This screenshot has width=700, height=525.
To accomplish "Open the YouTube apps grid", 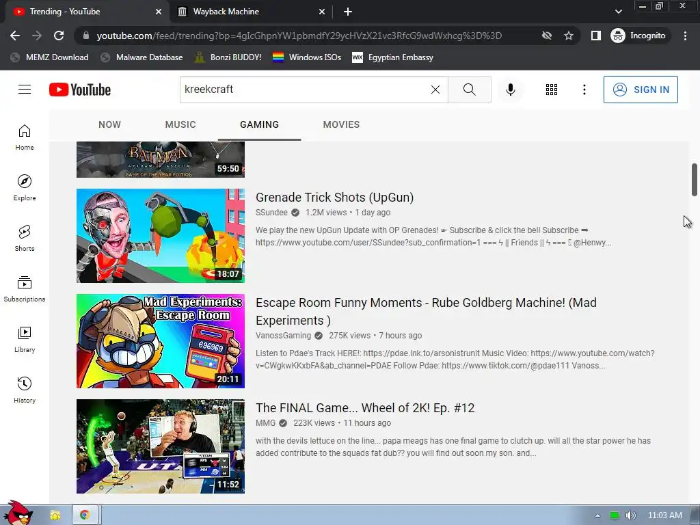I will pos(552,90).
